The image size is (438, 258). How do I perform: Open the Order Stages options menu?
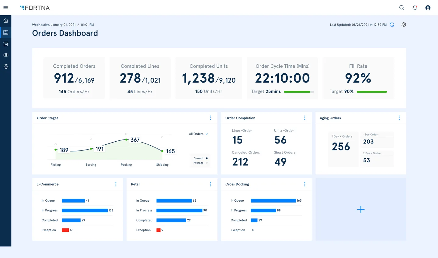pos(210,118)
